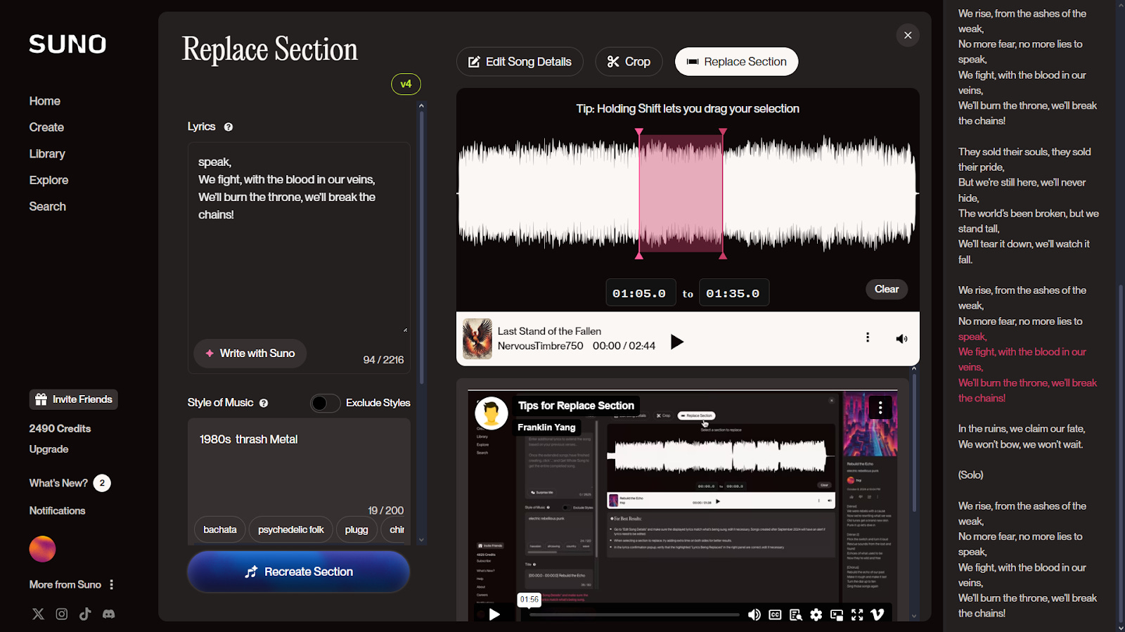This screenshot has height=632, width=1125.
Task: Mute song with player volume icon
Action: (901, 339)
